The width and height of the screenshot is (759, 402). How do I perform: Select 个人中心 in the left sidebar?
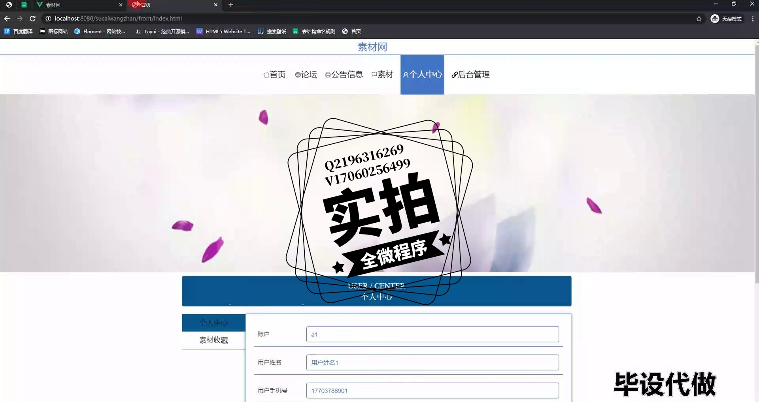point(213,323)
